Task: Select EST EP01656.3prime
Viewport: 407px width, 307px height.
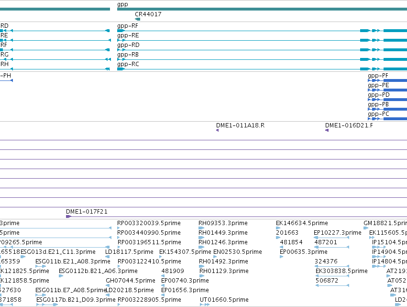Action: (x=185, y=290)
